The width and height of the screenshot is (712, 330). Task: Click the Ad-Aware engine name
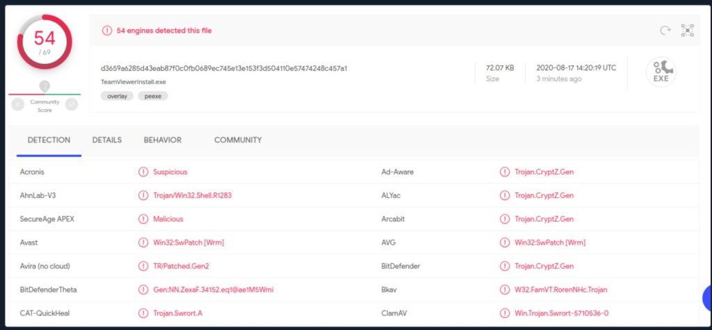(397, 172)
